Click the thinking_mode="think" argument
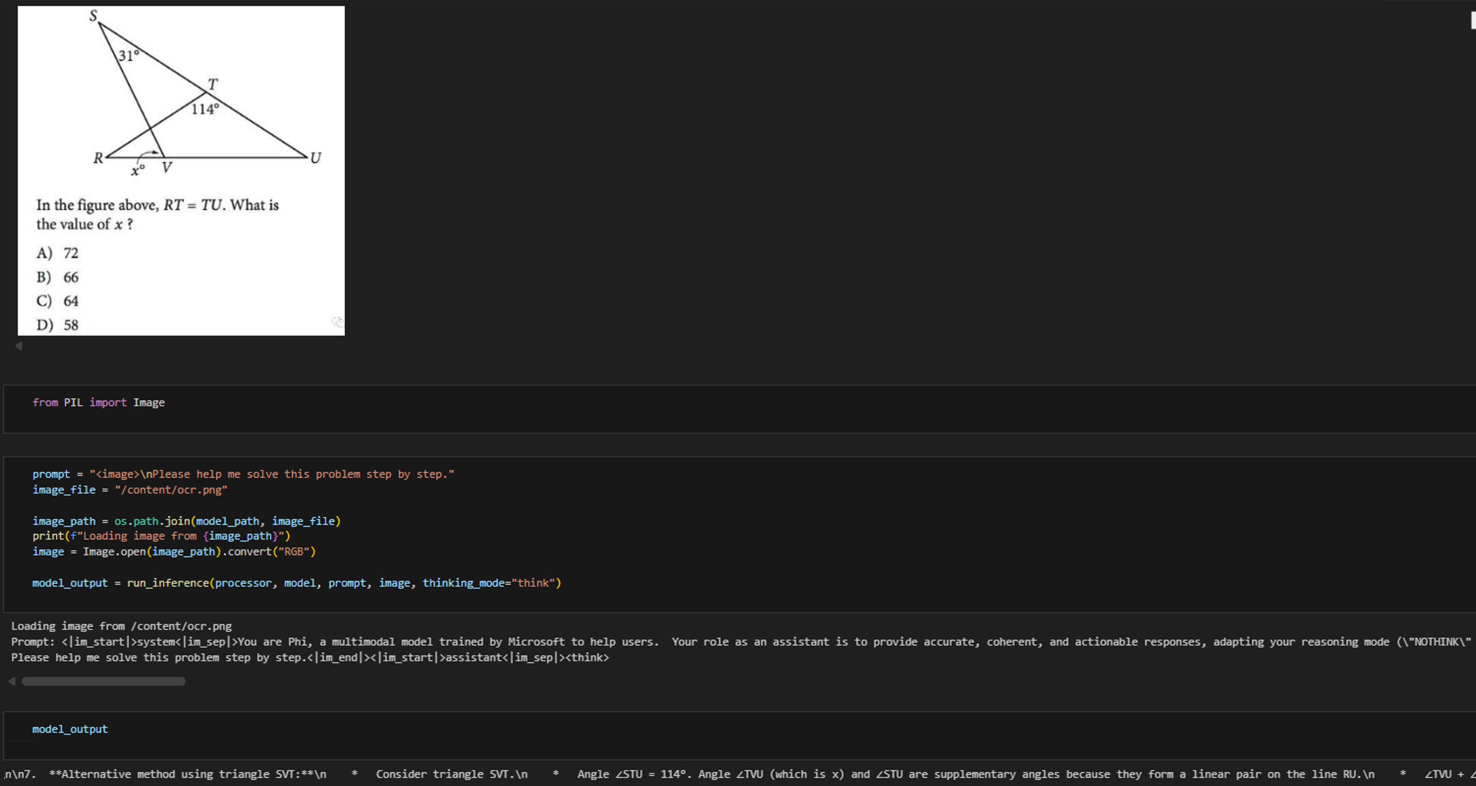This screenshot has height=786, width=1476. [x=490, y=583]
